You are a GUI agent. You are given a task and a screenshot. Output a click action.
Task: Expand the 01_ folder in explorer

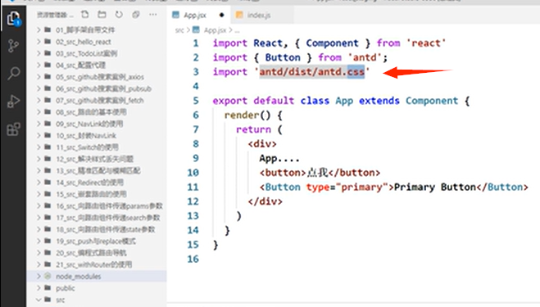39,30
